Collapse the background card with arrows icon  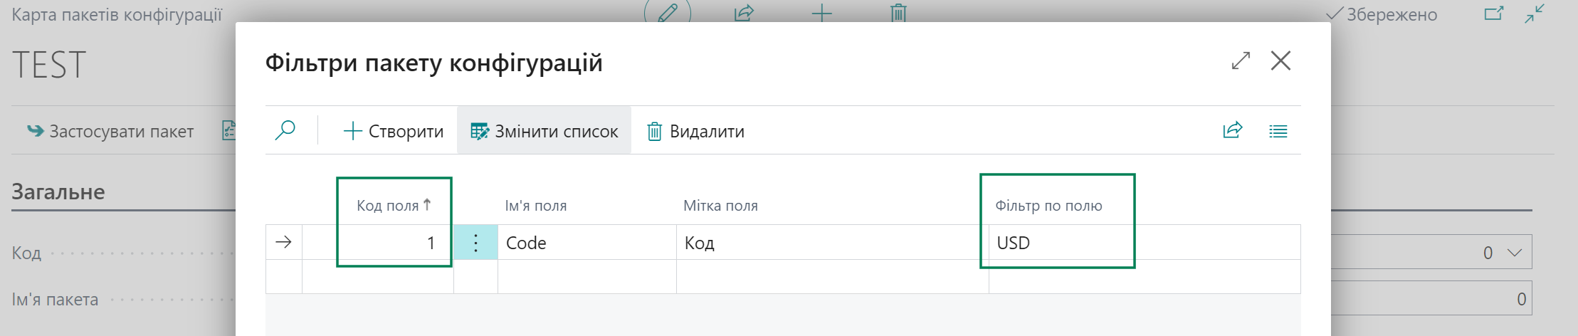coord(1535,14)
